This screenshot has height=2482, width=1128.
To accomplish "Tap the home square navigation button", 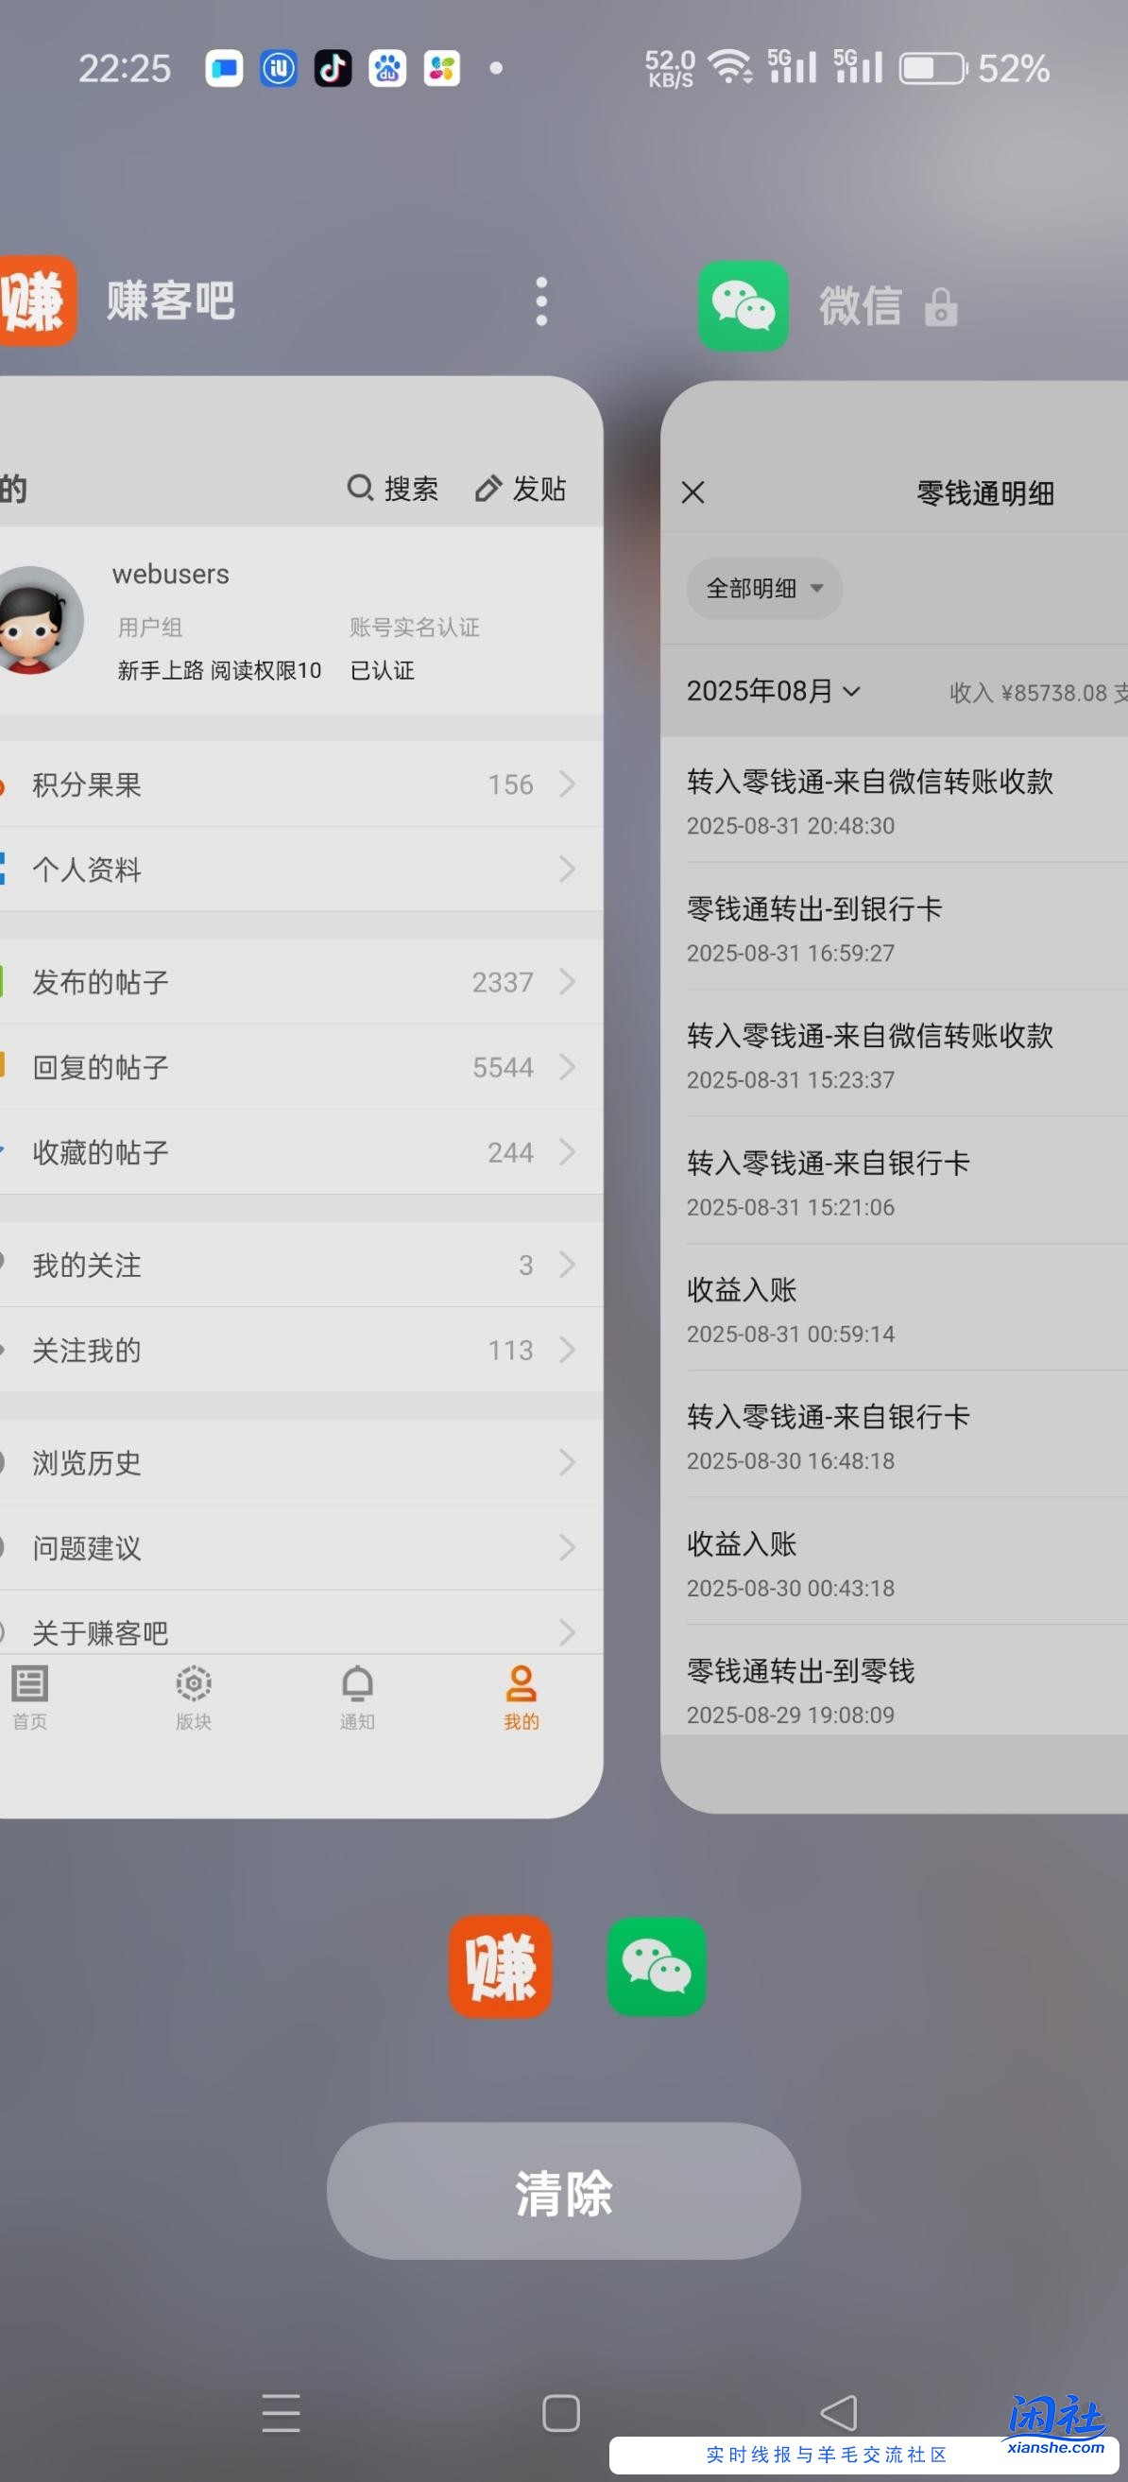I will point(560,2414).
